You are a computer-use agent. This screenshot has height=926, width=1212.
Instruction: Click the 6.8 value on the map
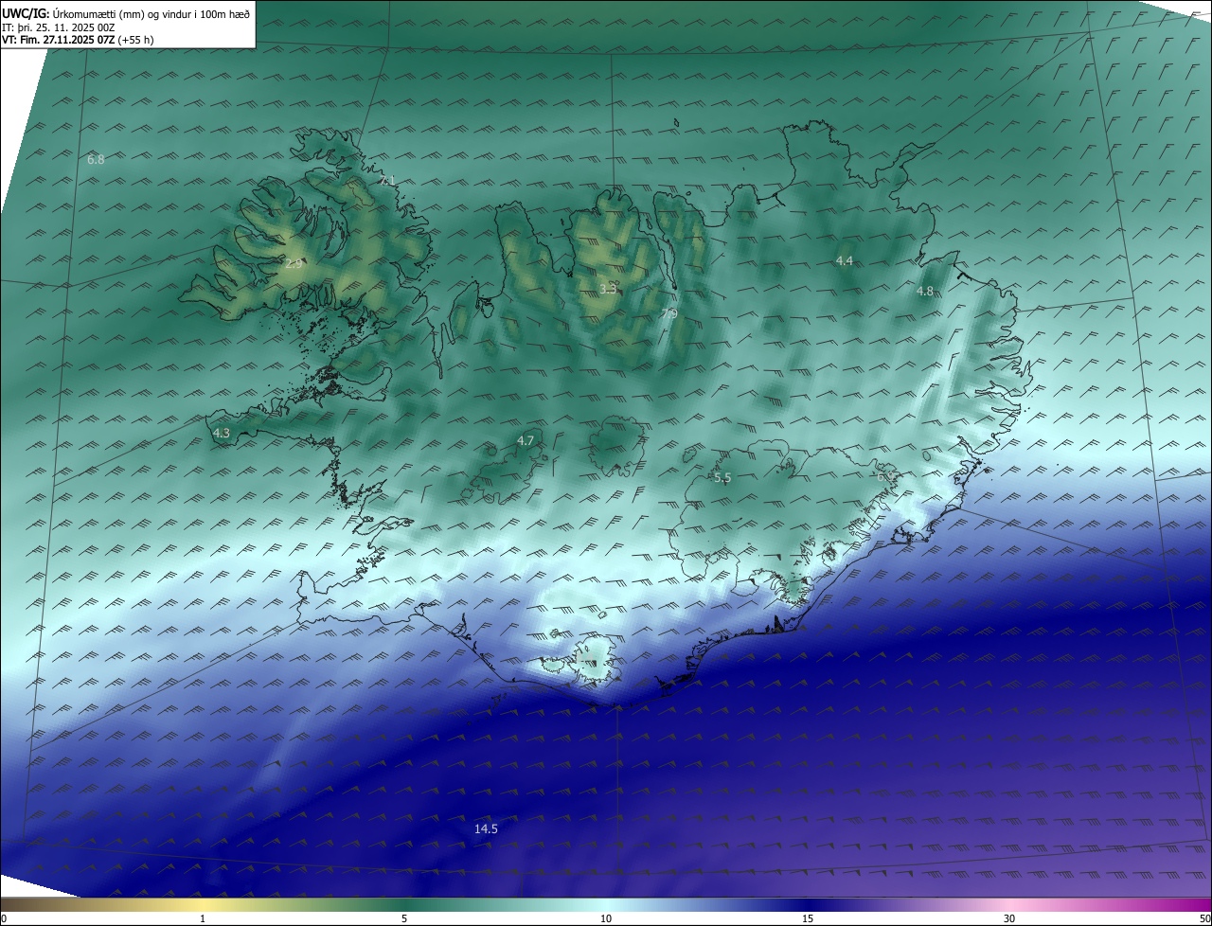tap(96, 160)
